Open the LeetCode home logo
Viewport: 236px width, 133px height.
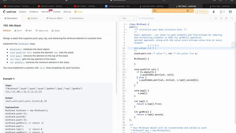click(x=9, y=11)
